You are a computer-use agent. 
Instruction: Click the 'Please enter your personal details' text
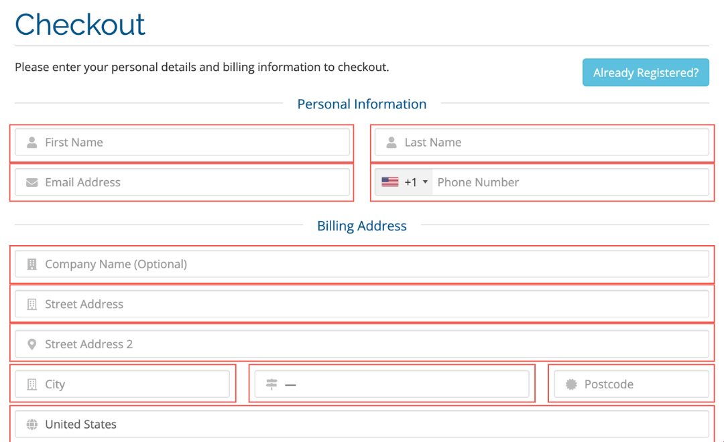pyautogui.click(x=202, y=68)
